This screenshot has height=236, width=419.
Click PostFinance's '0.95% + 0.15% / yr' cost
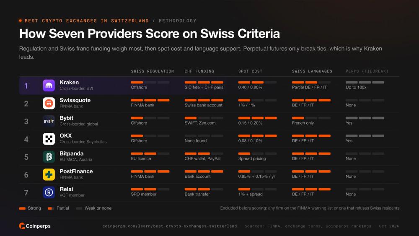pos(257,176)
